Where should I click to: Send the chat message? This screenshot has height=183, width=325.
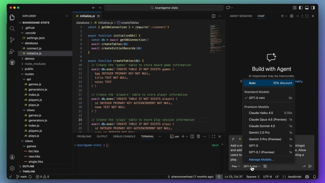[310, 166]
